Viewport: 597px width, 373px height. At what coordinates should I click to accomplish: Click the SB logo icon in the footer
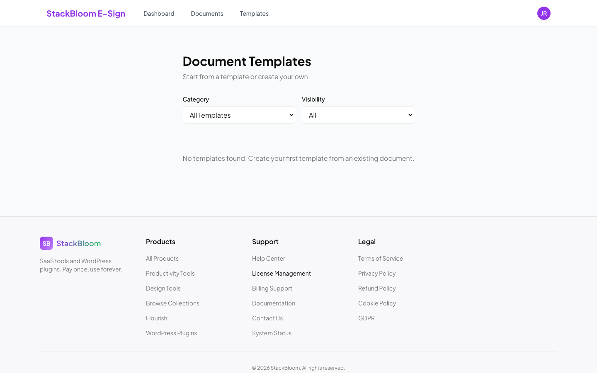coord(46,243)
